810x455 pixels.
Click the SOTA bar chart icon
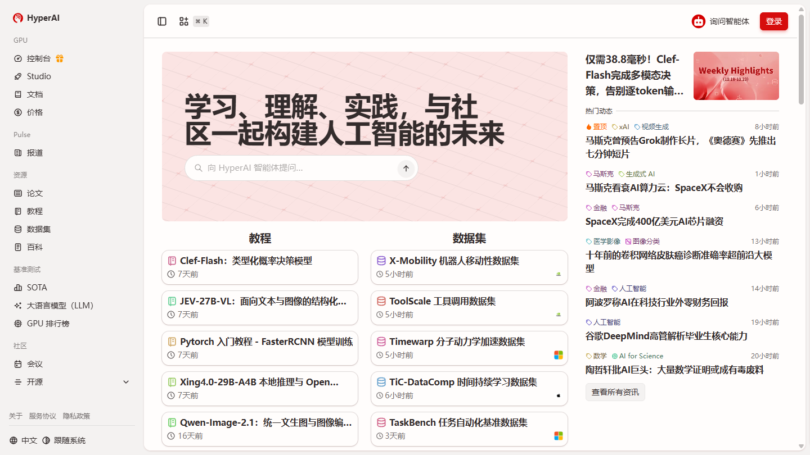coord(18,288)
